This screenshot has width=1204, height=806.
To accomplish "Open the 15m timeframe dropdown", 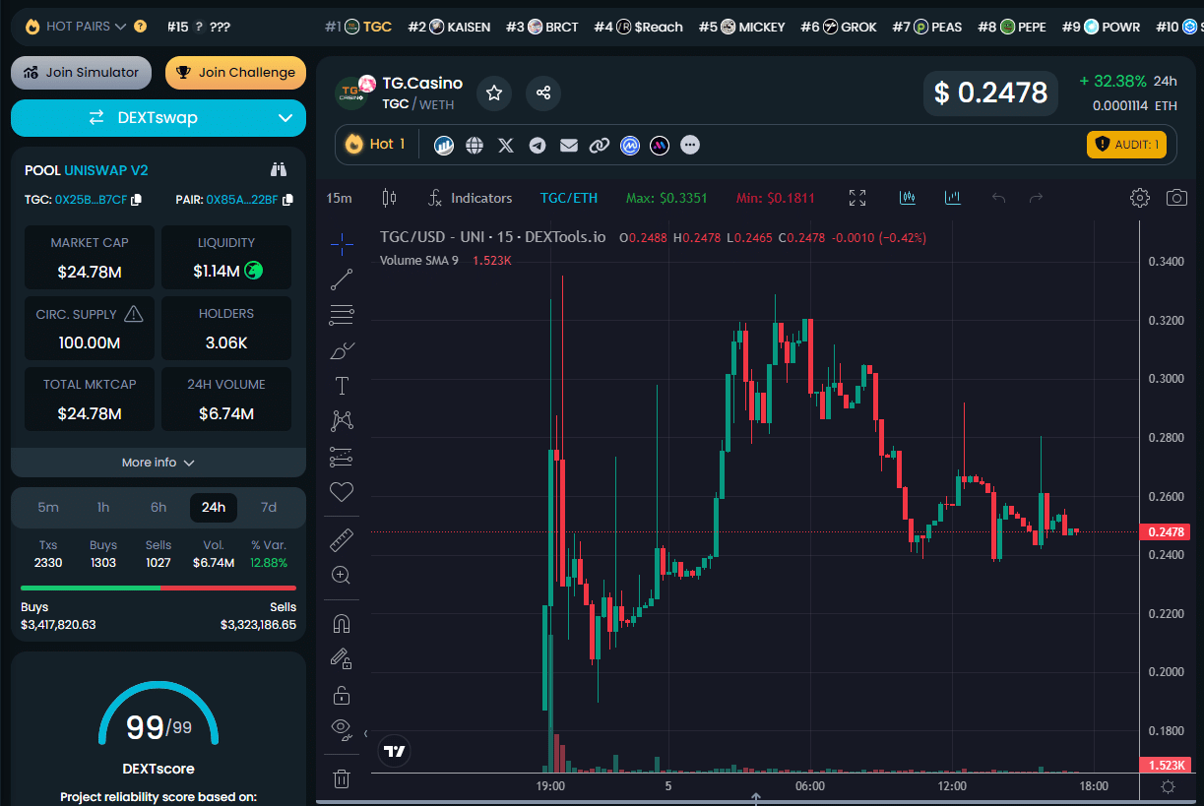I will [339, 198].
